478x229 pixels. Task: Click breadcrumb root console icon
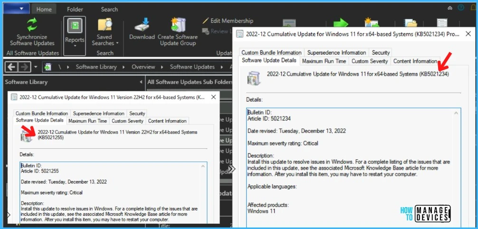(48, 67)
